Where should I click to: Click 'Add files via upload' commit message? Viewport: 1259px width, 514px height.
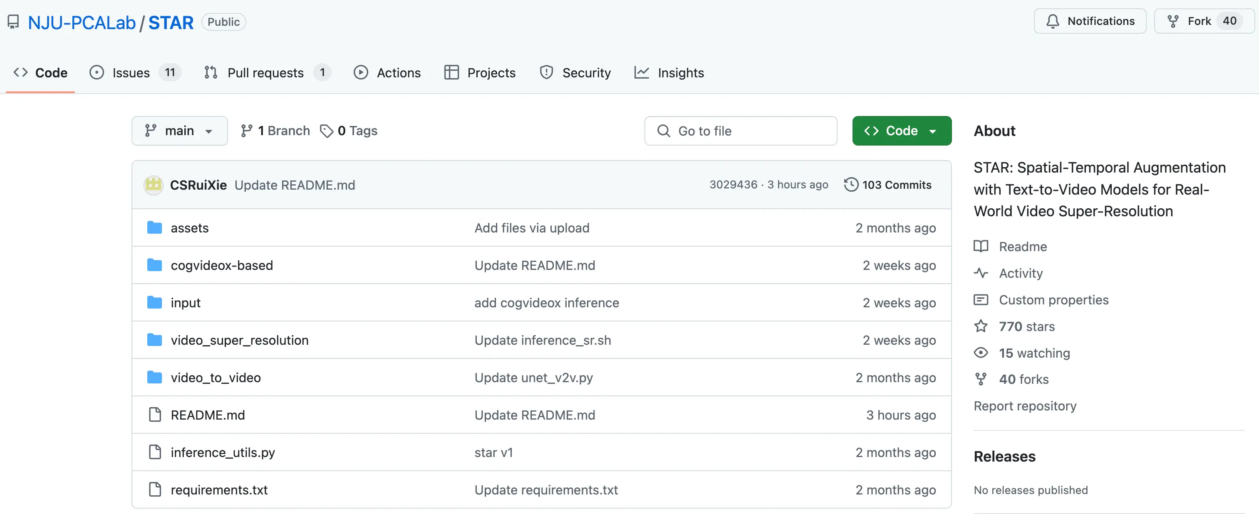532,228
